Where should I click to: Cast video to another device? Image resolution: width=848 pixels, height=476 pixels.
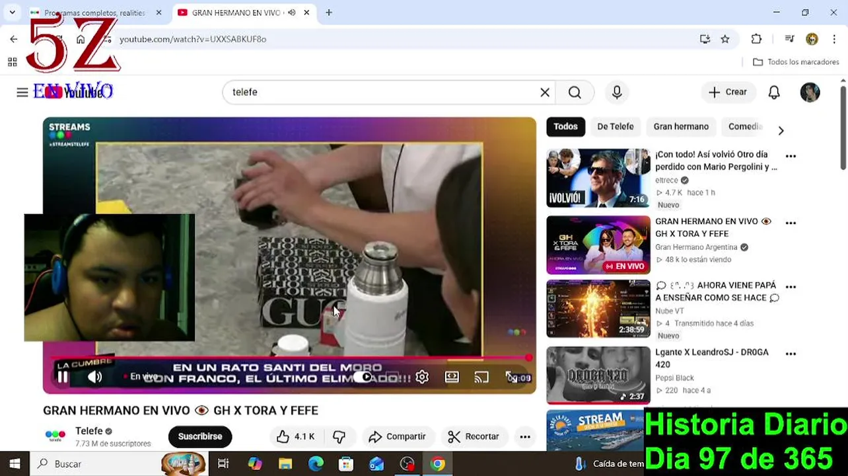pyautogui.click(x=481, y=377)
